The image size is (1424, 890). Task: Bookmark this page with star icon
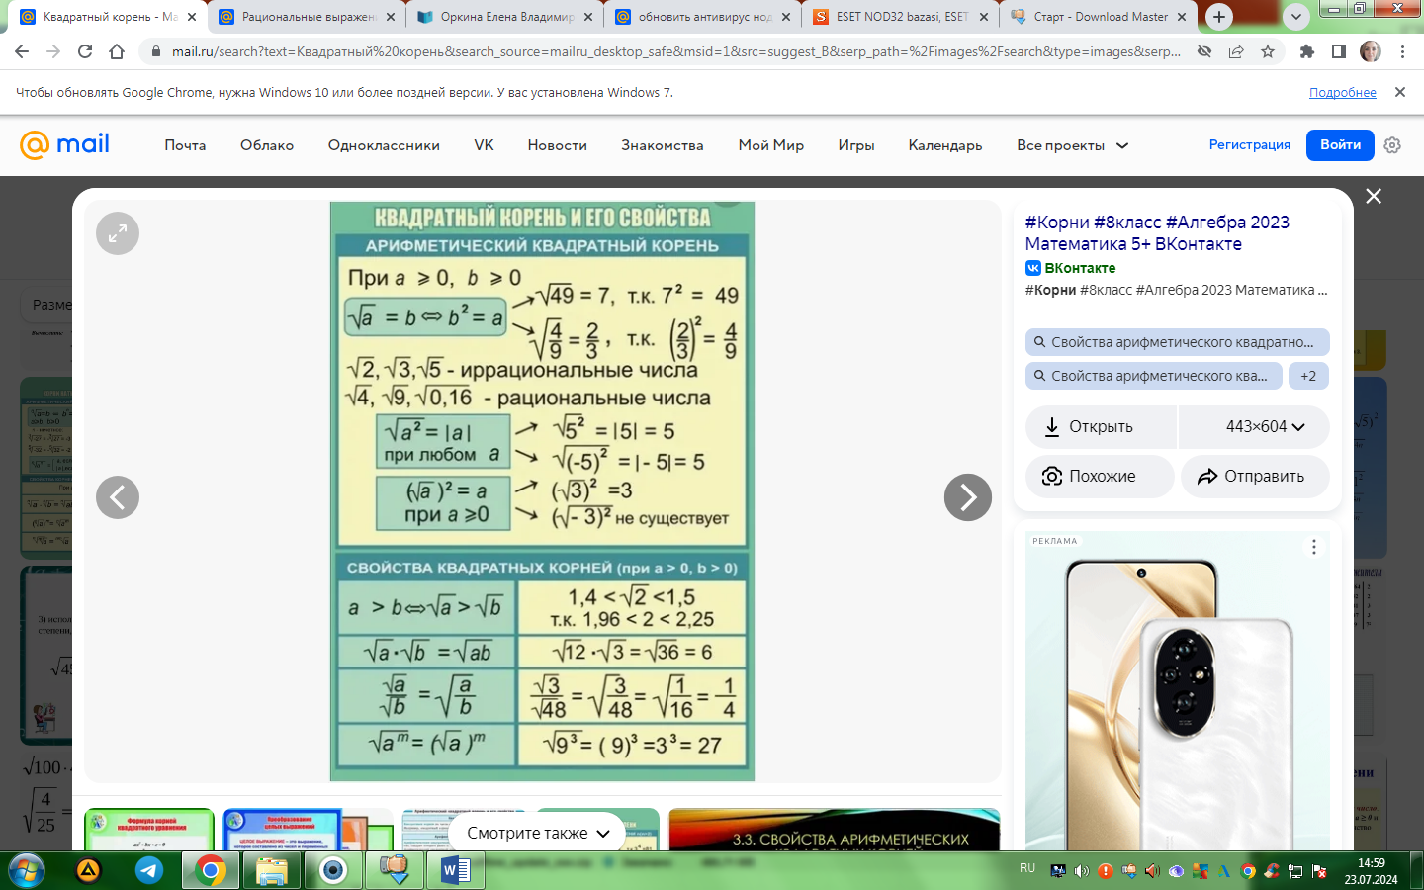1268,51
